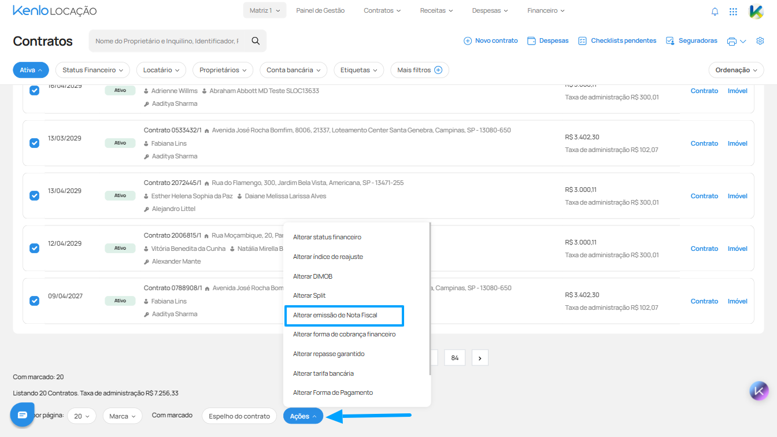Open Mais filtros
This screenshot has height=437, width=777.
[420, 70]
